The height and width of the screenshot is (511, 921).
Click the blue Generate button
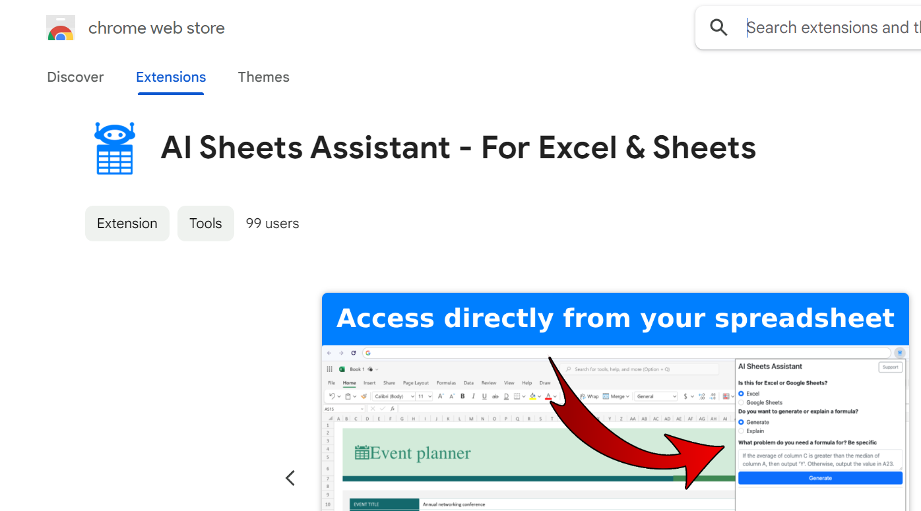[820, 478]
